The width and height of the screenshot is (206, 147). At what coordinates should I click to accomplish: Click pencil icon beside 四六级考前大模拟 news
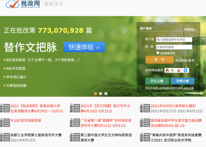coord(145,108)
